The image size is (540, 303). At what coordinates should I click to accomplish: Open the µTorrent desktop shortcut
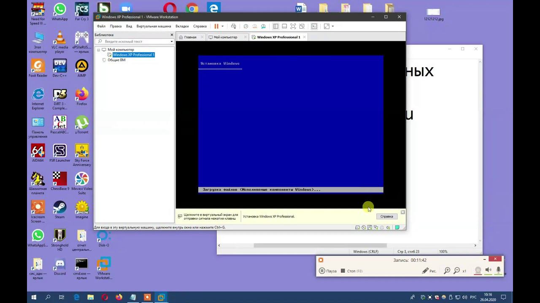click(x=82, y=125)
